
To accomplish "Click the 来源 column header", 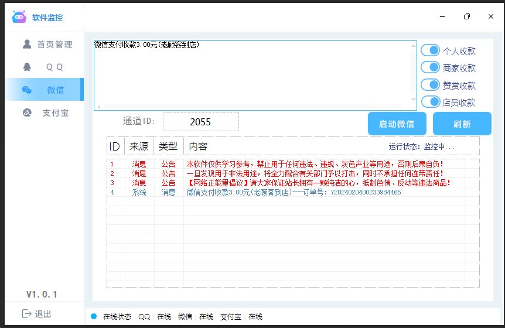I will point(139,146).
